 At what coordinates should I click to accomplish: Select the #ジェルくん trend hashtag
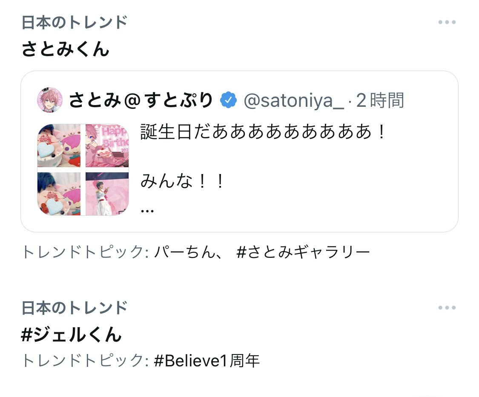coord(72,334)
